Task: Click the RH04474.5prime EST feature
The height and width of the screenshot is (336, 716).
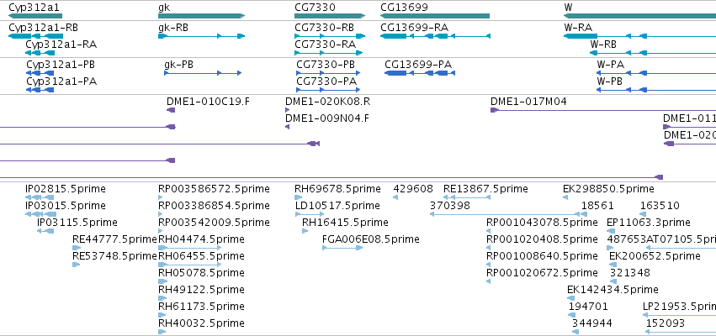Action: point(190,248)
